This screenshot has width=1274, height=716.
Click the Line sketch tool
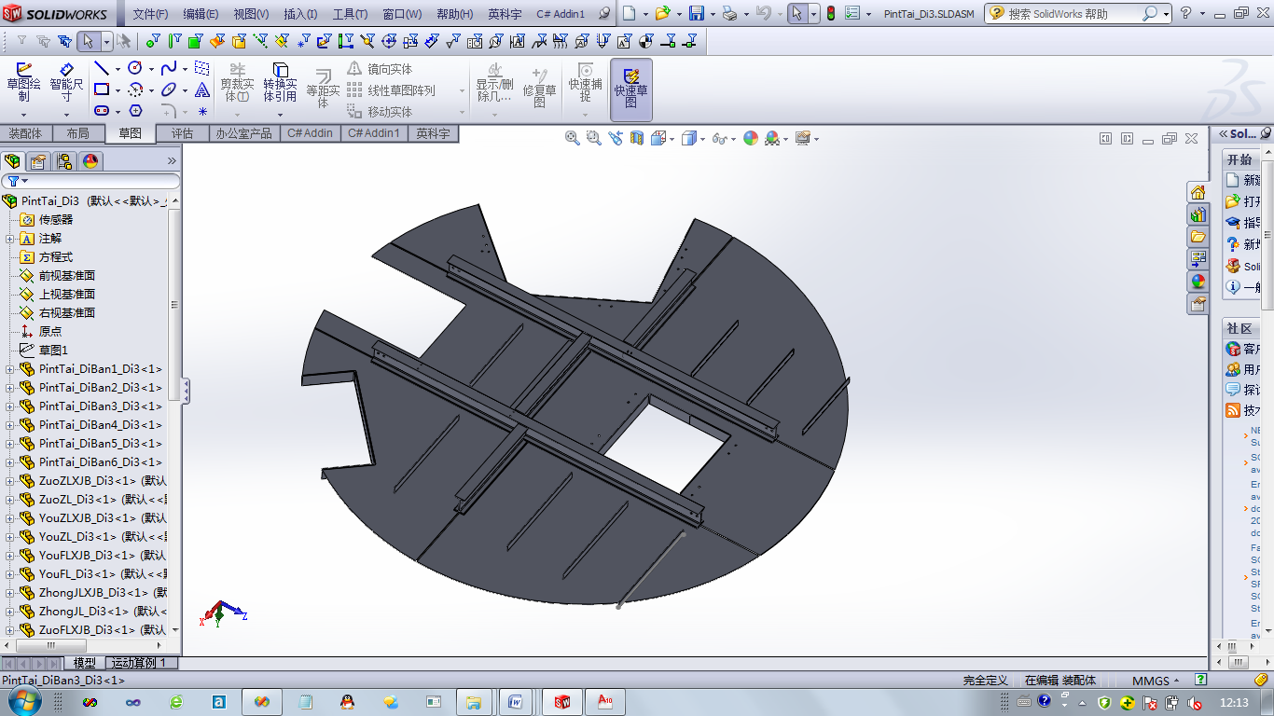pyautogui.click(x=101, y=69)
